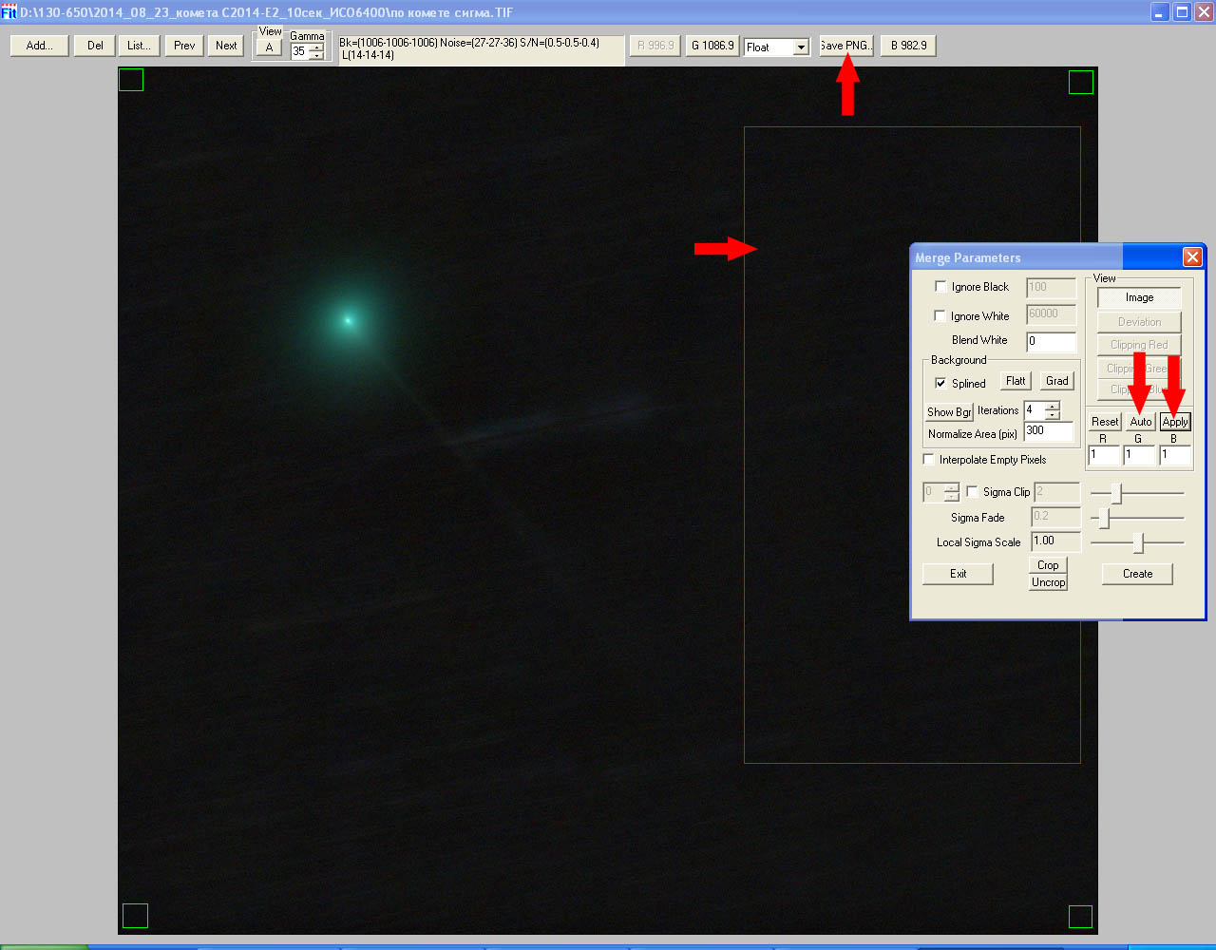Viewport: 1216px width, 950px height.
Task: Tick Interpolate Empty Pixels
Action: click(x=929, y=460)
